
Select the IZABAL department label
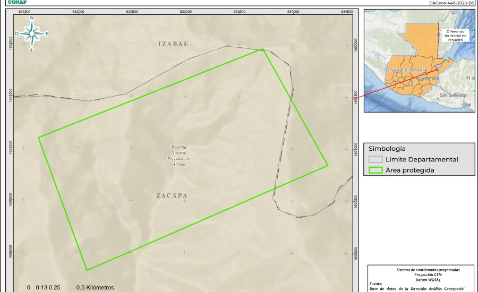point(173,44)
